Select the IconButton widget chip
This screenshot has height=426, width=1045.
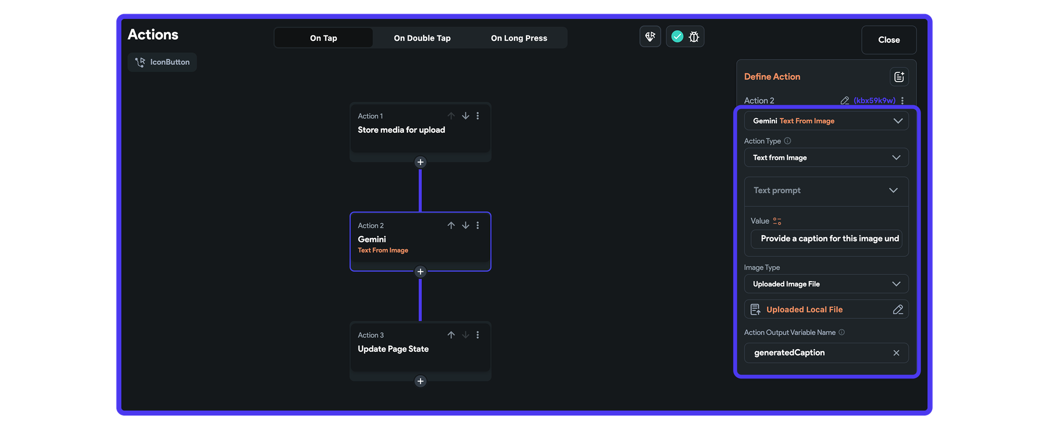click(162, 62)
